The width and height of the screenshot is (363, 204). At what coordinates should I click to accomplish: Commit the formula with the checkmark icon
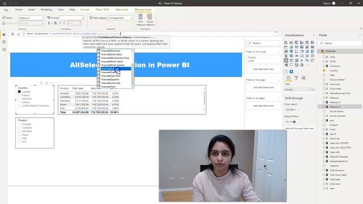point(19,34)
